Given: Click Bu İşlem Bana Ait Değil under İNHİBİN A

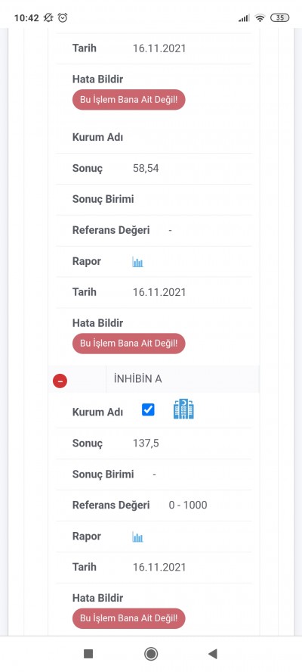Looking at the screenshot, I should point(129,618).
